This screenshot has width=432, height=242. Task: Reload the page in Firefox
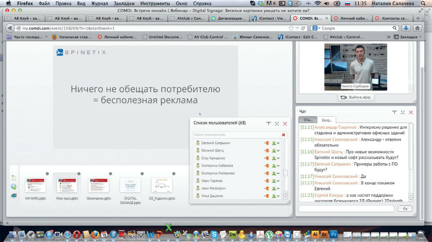point(303,28)
